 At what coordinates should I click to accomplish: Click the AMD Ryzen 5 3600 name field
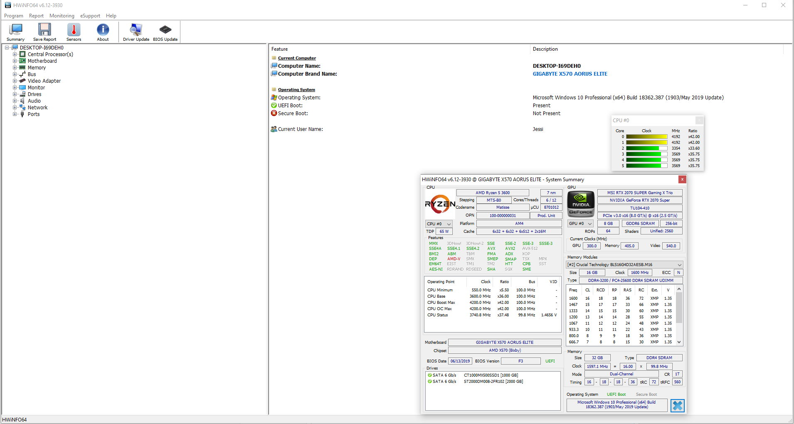pyautogui.click(x=493, y=193)
